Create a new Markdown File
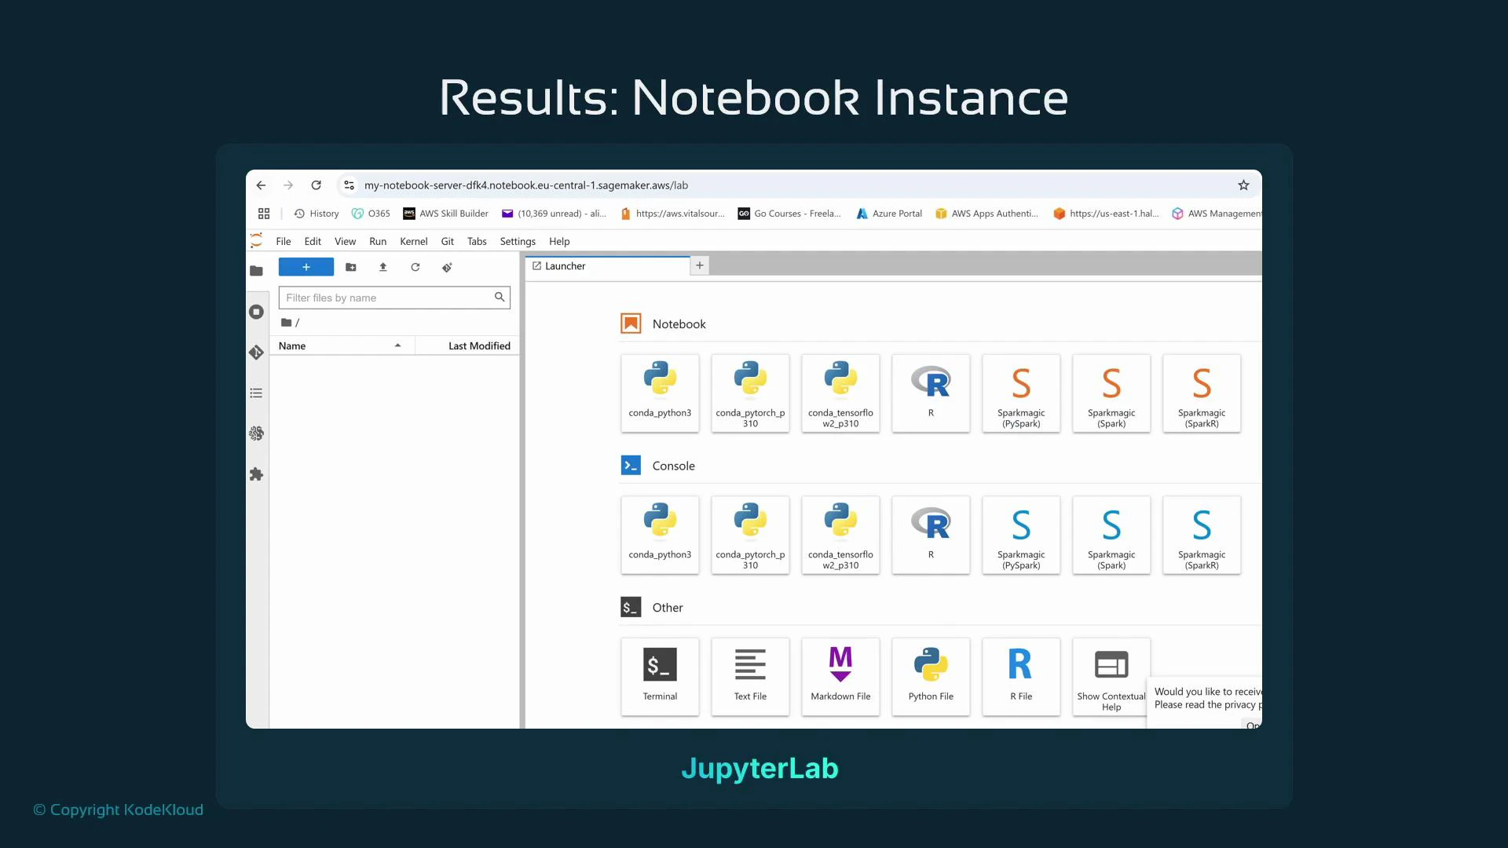 (x=840, y=675)
